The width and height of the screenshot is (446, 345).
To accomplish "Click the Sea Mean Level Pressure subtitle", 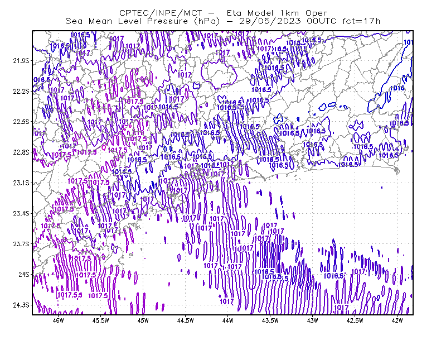I will pyautogui.click(x=222, y=21).
